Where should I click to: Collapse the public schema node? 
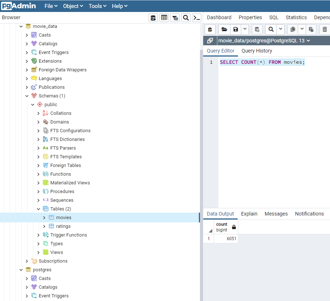[x=33, y=105]
